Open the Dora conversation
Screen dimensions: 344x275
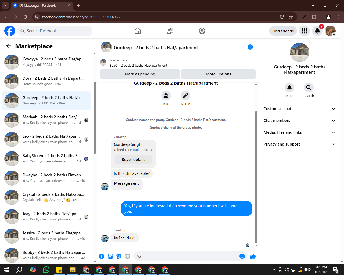46,81
